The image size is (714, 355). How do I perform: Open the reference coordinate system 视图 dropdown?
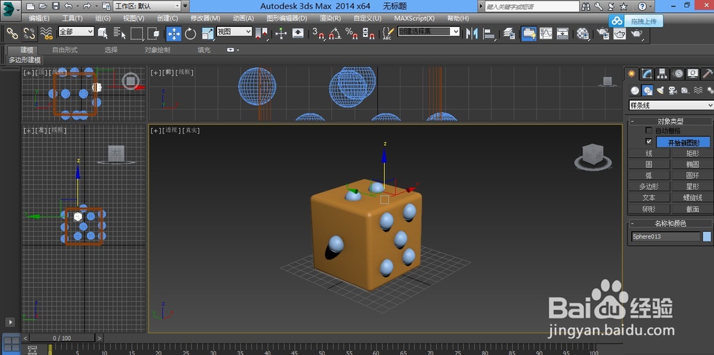tap(234, 31)
